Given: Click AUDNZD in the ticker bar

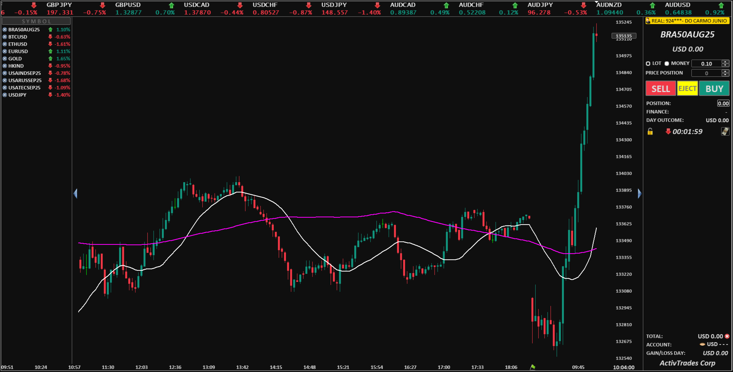Looking at the screenshot, I should [x=609, y=5].
